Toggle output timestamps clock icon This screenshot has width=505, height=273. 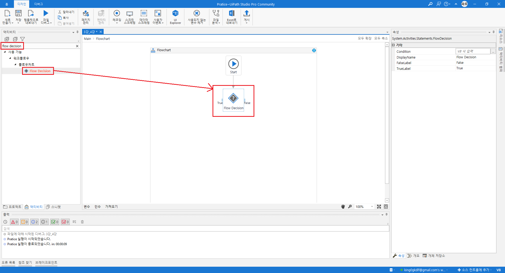click(x=5, y=222)
